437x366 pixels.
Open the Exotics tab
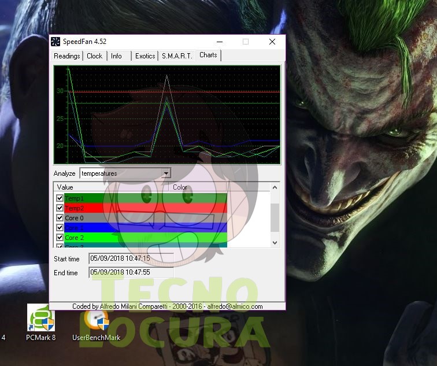point(145,56)
